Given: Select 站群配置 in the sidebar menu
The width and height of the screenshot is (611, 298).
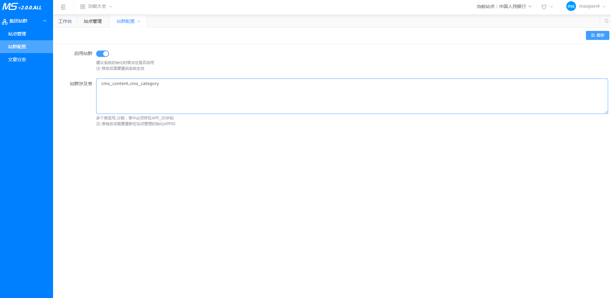Looking at the screenshot, I should click(x=17, y=47).
